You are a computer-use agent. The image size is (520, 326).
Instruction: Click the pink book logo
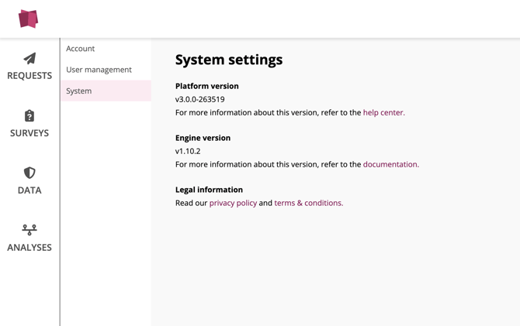tap(29, 19)
